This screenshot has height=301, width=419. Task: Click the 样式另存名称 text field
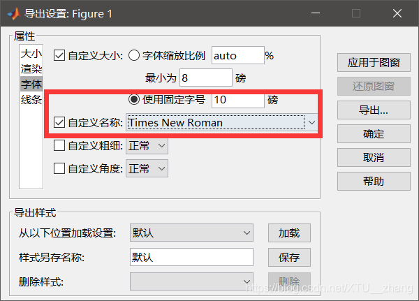[x=191, y=257]
